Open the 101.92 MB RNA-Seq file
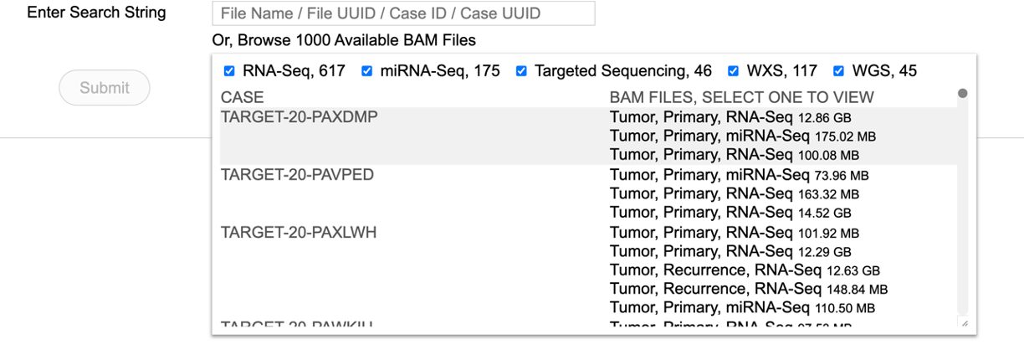Image resolution: width=1024 pixels, height=360 pixels. pyautogui.click(x=734, y=233)
